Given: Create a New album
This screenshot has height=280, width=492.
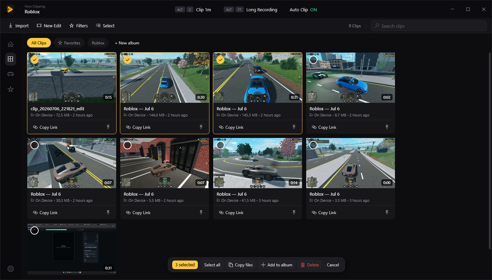Looking at the screenshot, I should click(x=127, y=43).
